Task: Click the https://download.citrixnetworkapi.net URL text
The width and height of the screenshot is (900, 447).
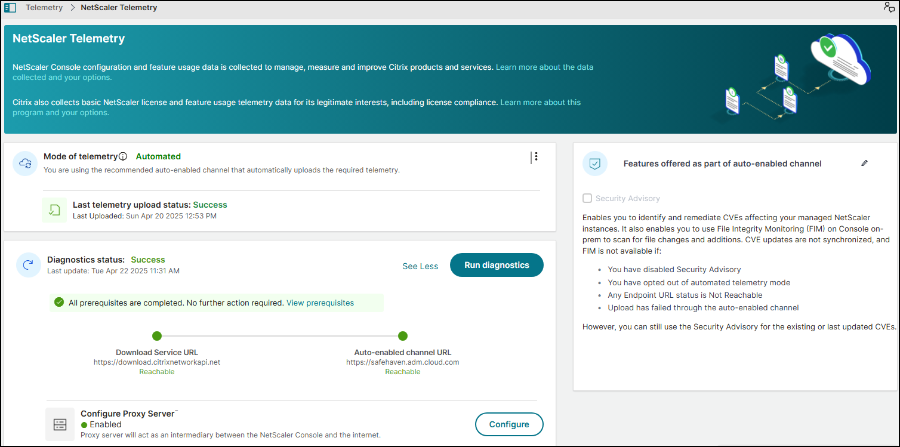Action: click(157, 362)
